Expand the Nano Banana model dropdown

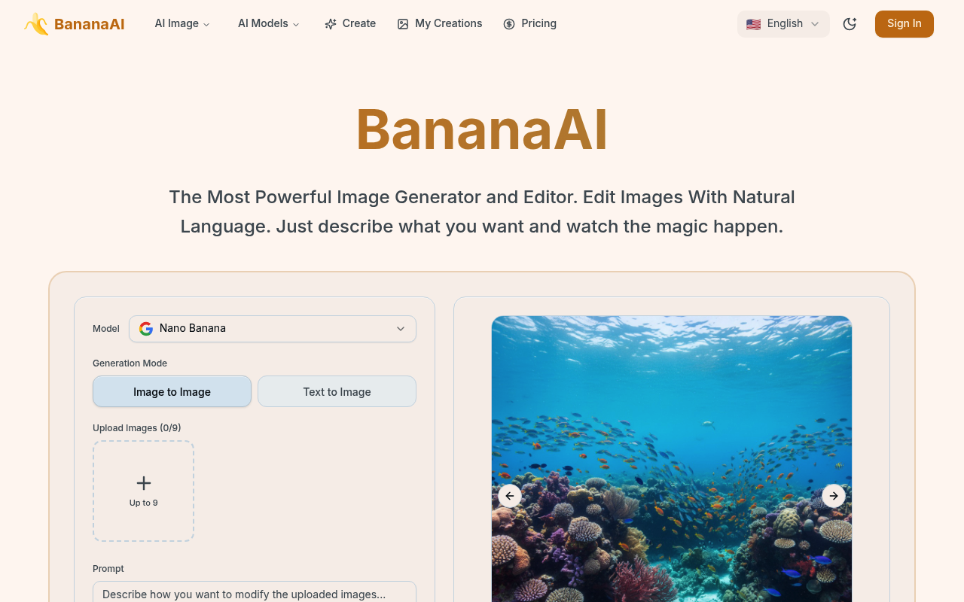tap(273, 329)
